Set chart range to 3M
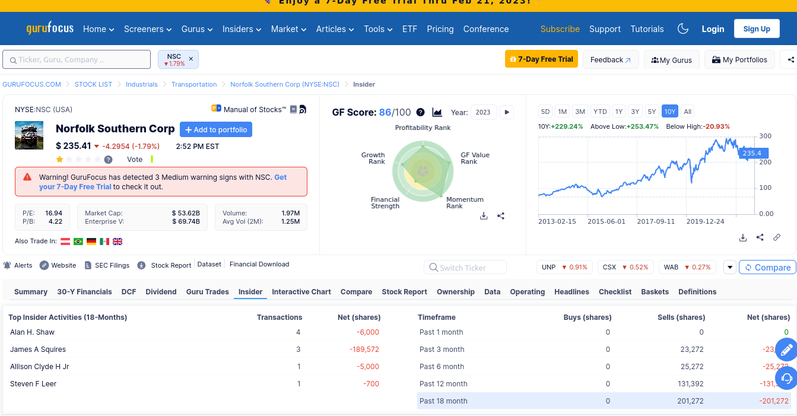The height and width of the screenshot is (416, 797). tap(580, 112)
